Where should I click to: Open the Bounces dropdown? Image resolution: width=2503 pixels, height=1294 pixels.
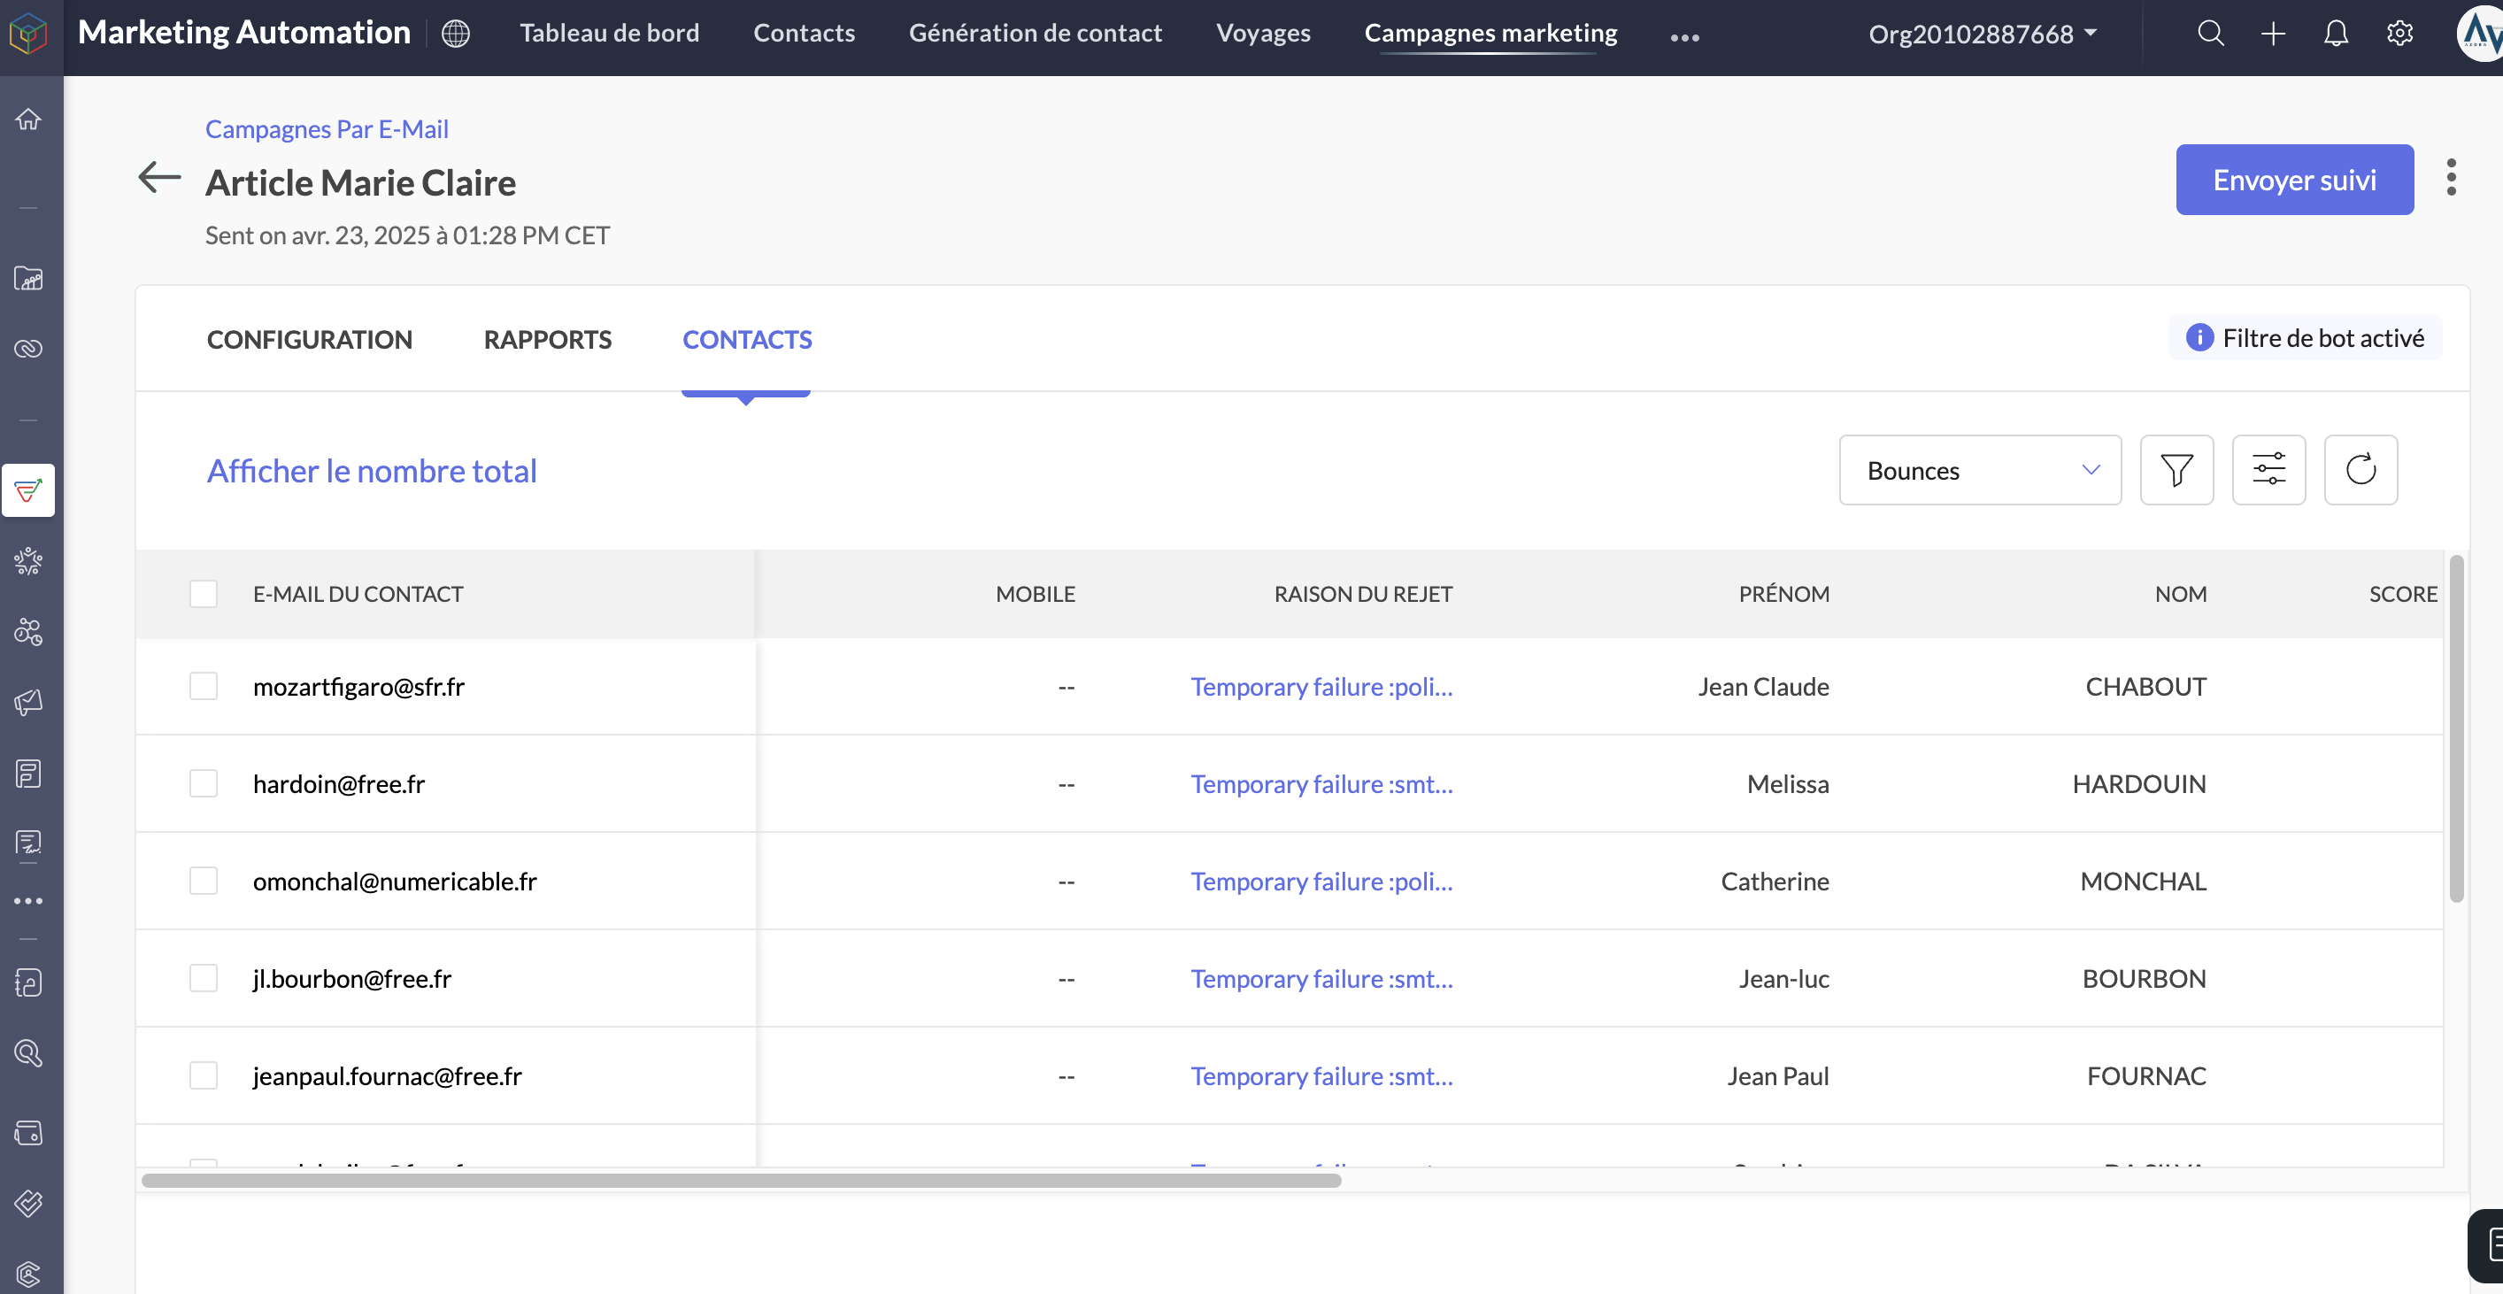(1979, 470)
